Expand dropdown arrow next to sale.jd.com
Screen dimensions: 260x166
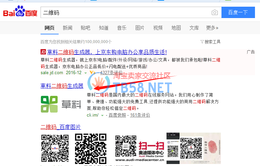85,73
